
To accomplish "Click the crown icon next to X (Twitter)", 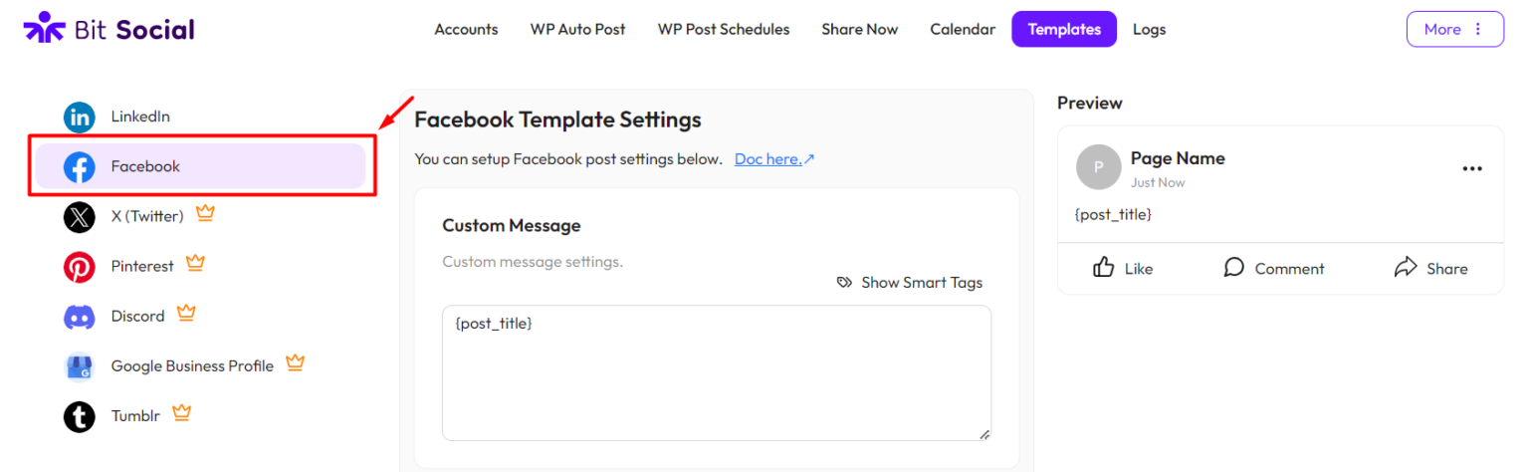I will pos(205,213).
